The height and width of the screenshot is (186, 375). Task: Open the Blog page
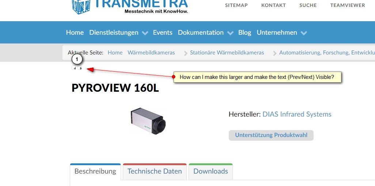pos(245,33)
